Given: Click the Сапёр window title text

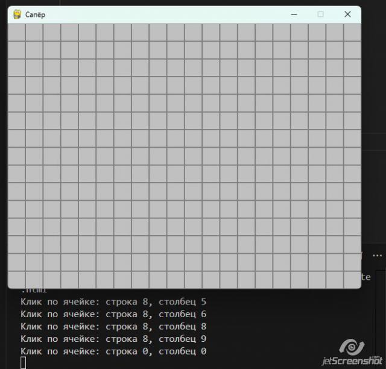Looking at the screenshot, I should (35, 14).
